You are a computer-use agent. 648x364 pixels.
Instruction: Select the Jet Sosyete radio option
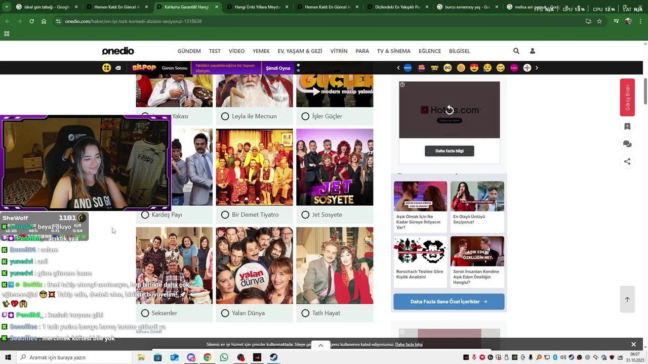click(x=305, y=215)
